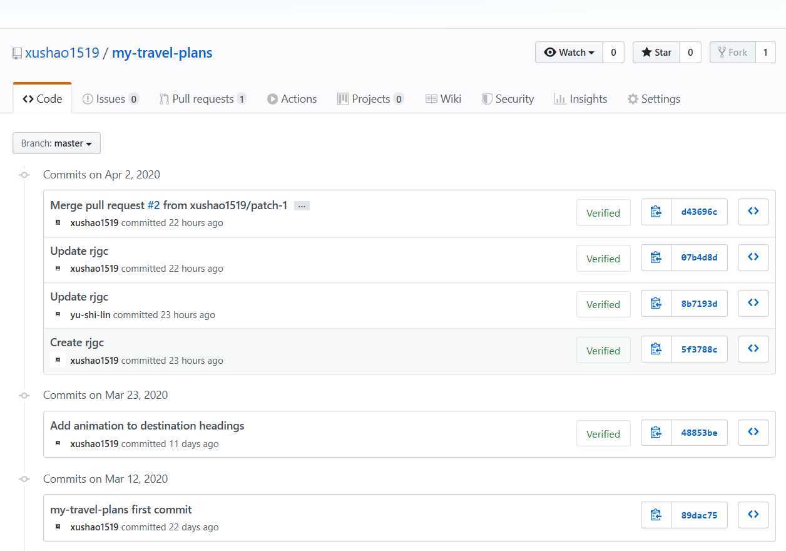Open pull request #2 link

[154, 205]
